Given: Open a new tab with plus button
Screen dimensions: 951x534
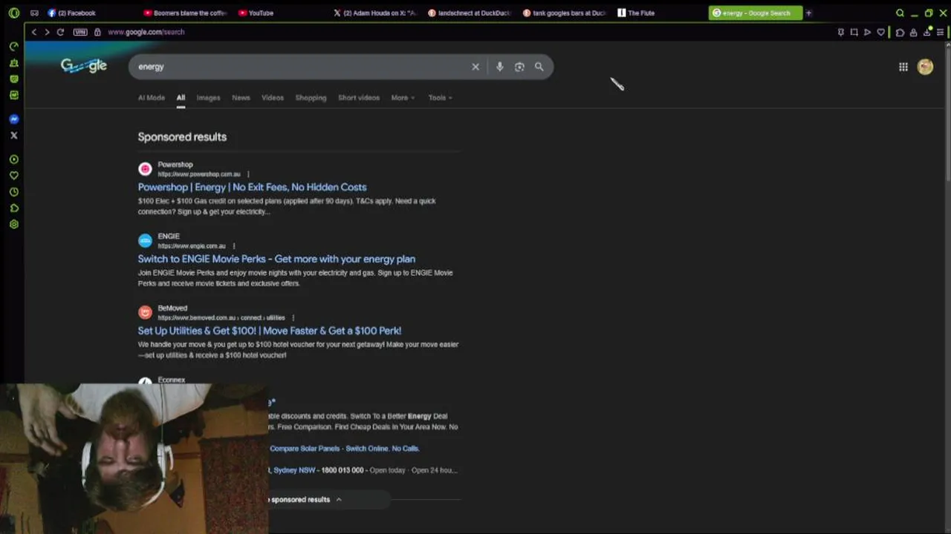Looking at the screenshot, I should point(808,13).
